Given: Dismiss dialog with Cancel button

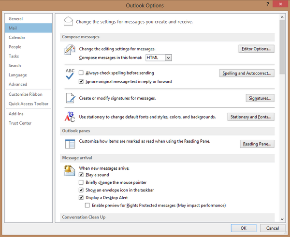Looking at the screenshot, I should pyautogui.click(x=273, y=228).
